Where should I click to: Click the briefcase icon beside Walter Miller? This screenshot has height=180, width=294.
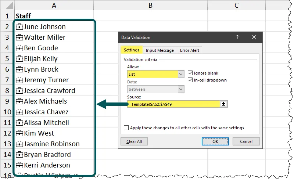point(19,37)
